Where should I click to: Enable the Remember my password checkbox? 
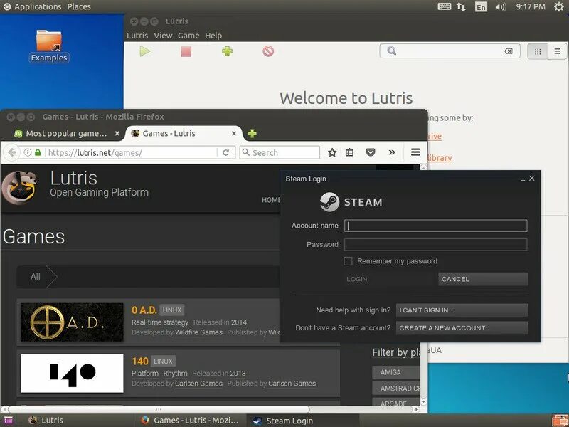(348, 260)
